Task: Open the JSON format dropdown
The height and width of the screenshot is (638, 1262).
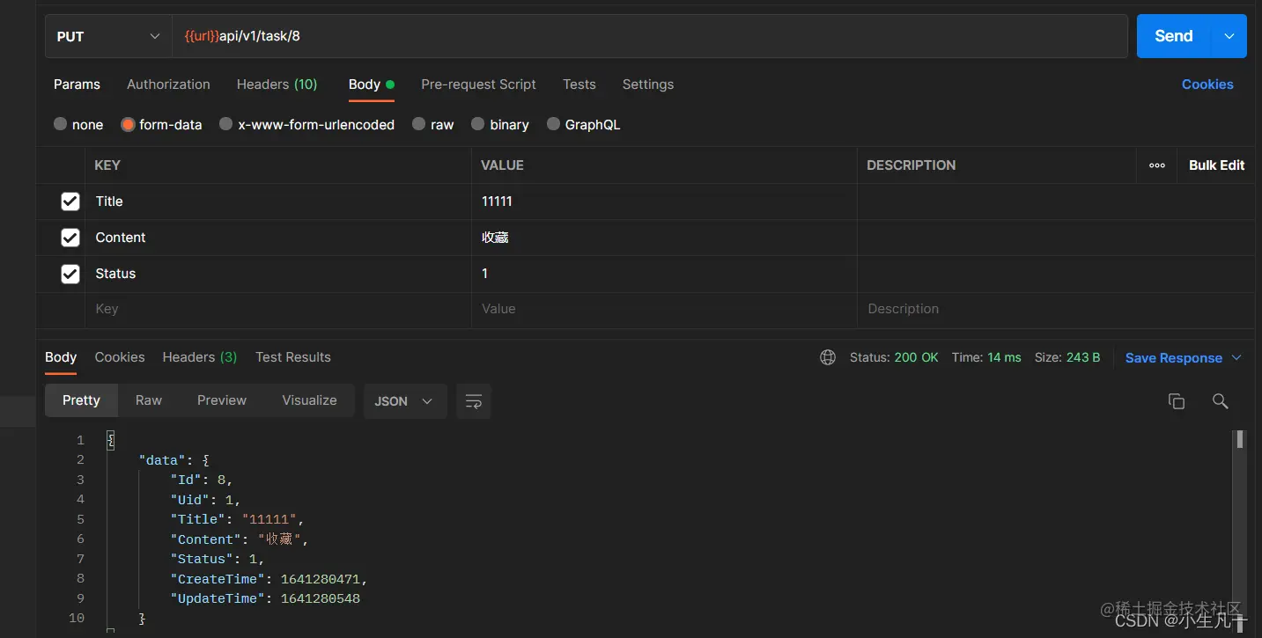Action: [x=405, y=401]
